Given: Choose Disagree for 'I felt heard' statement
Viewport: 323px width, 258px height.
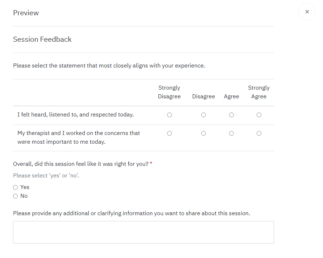Looking at the screenshot, I should coord(203,115).
